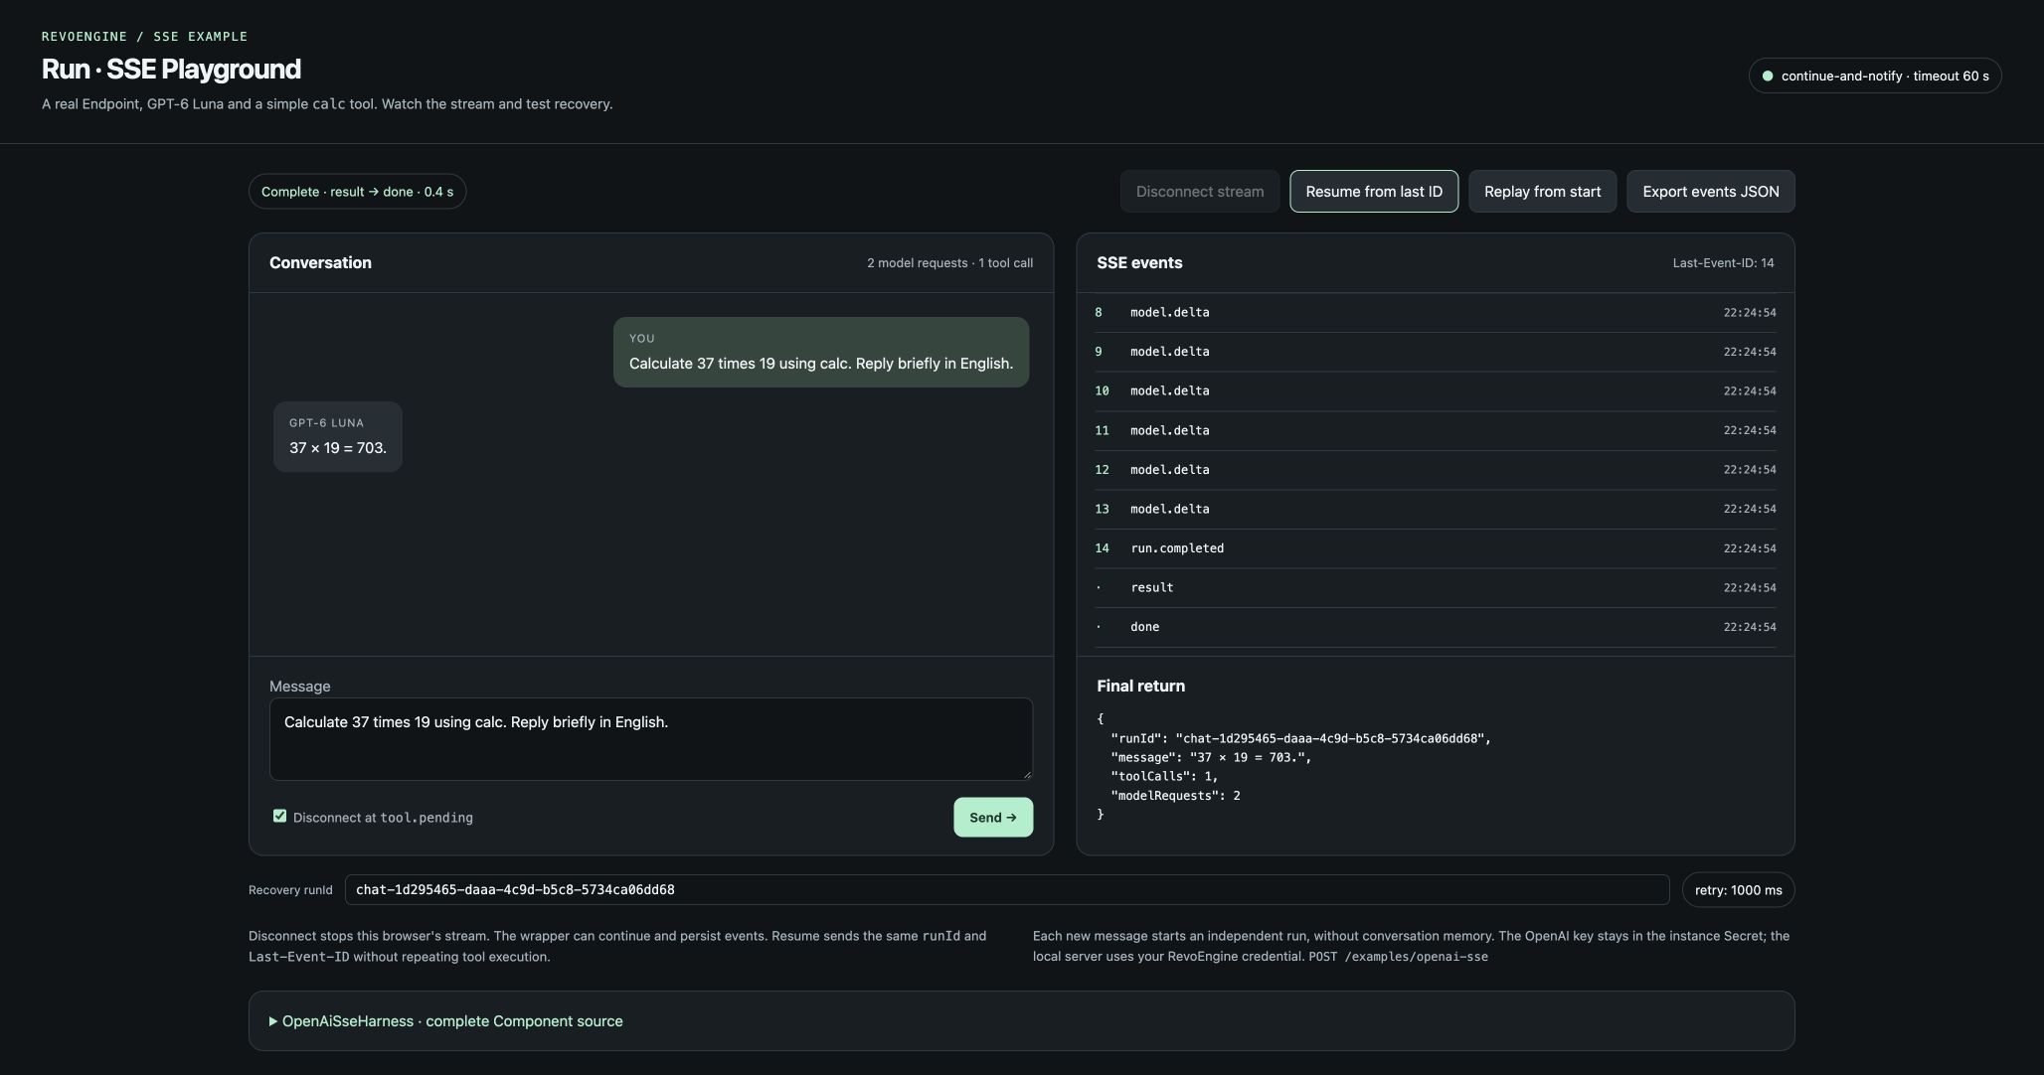
Task: Click the Conversation panel title
Action: [320, 263]
